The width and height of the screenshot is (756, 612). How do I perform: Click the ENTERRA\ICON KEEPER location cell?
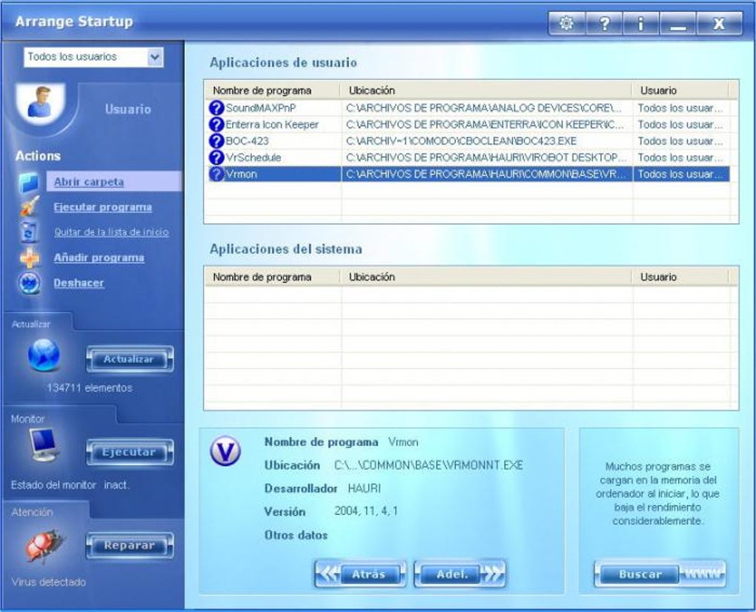tap(487, 124)
